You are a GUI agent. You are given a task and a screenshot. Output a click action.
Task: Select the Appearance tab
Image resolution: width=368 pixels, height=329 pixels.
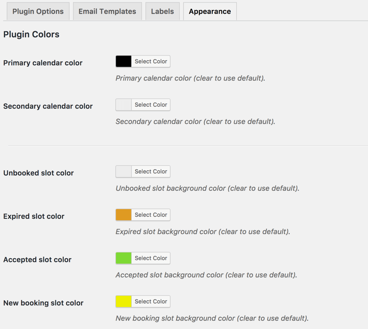pyautogui.click(x=210, y=11)
